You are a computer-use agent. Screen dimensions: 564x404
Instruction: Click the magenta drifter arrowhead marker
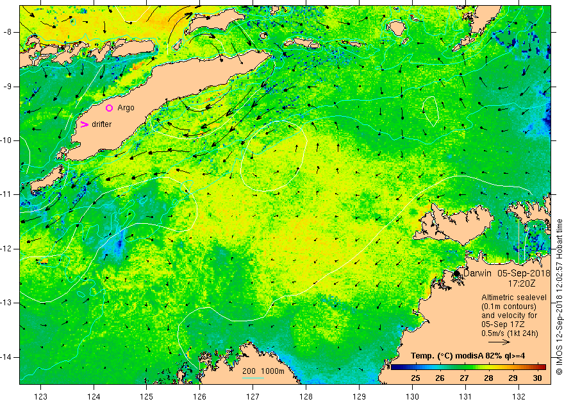click(x=85, y=124)
